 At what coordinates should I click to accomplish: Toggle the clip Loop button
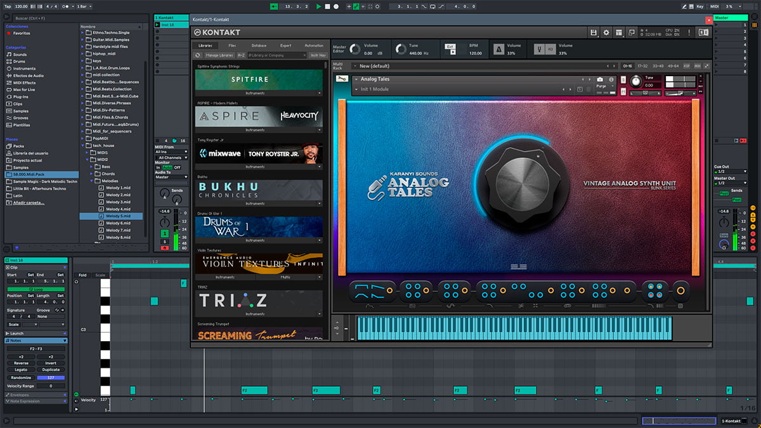tap(36, 289)
